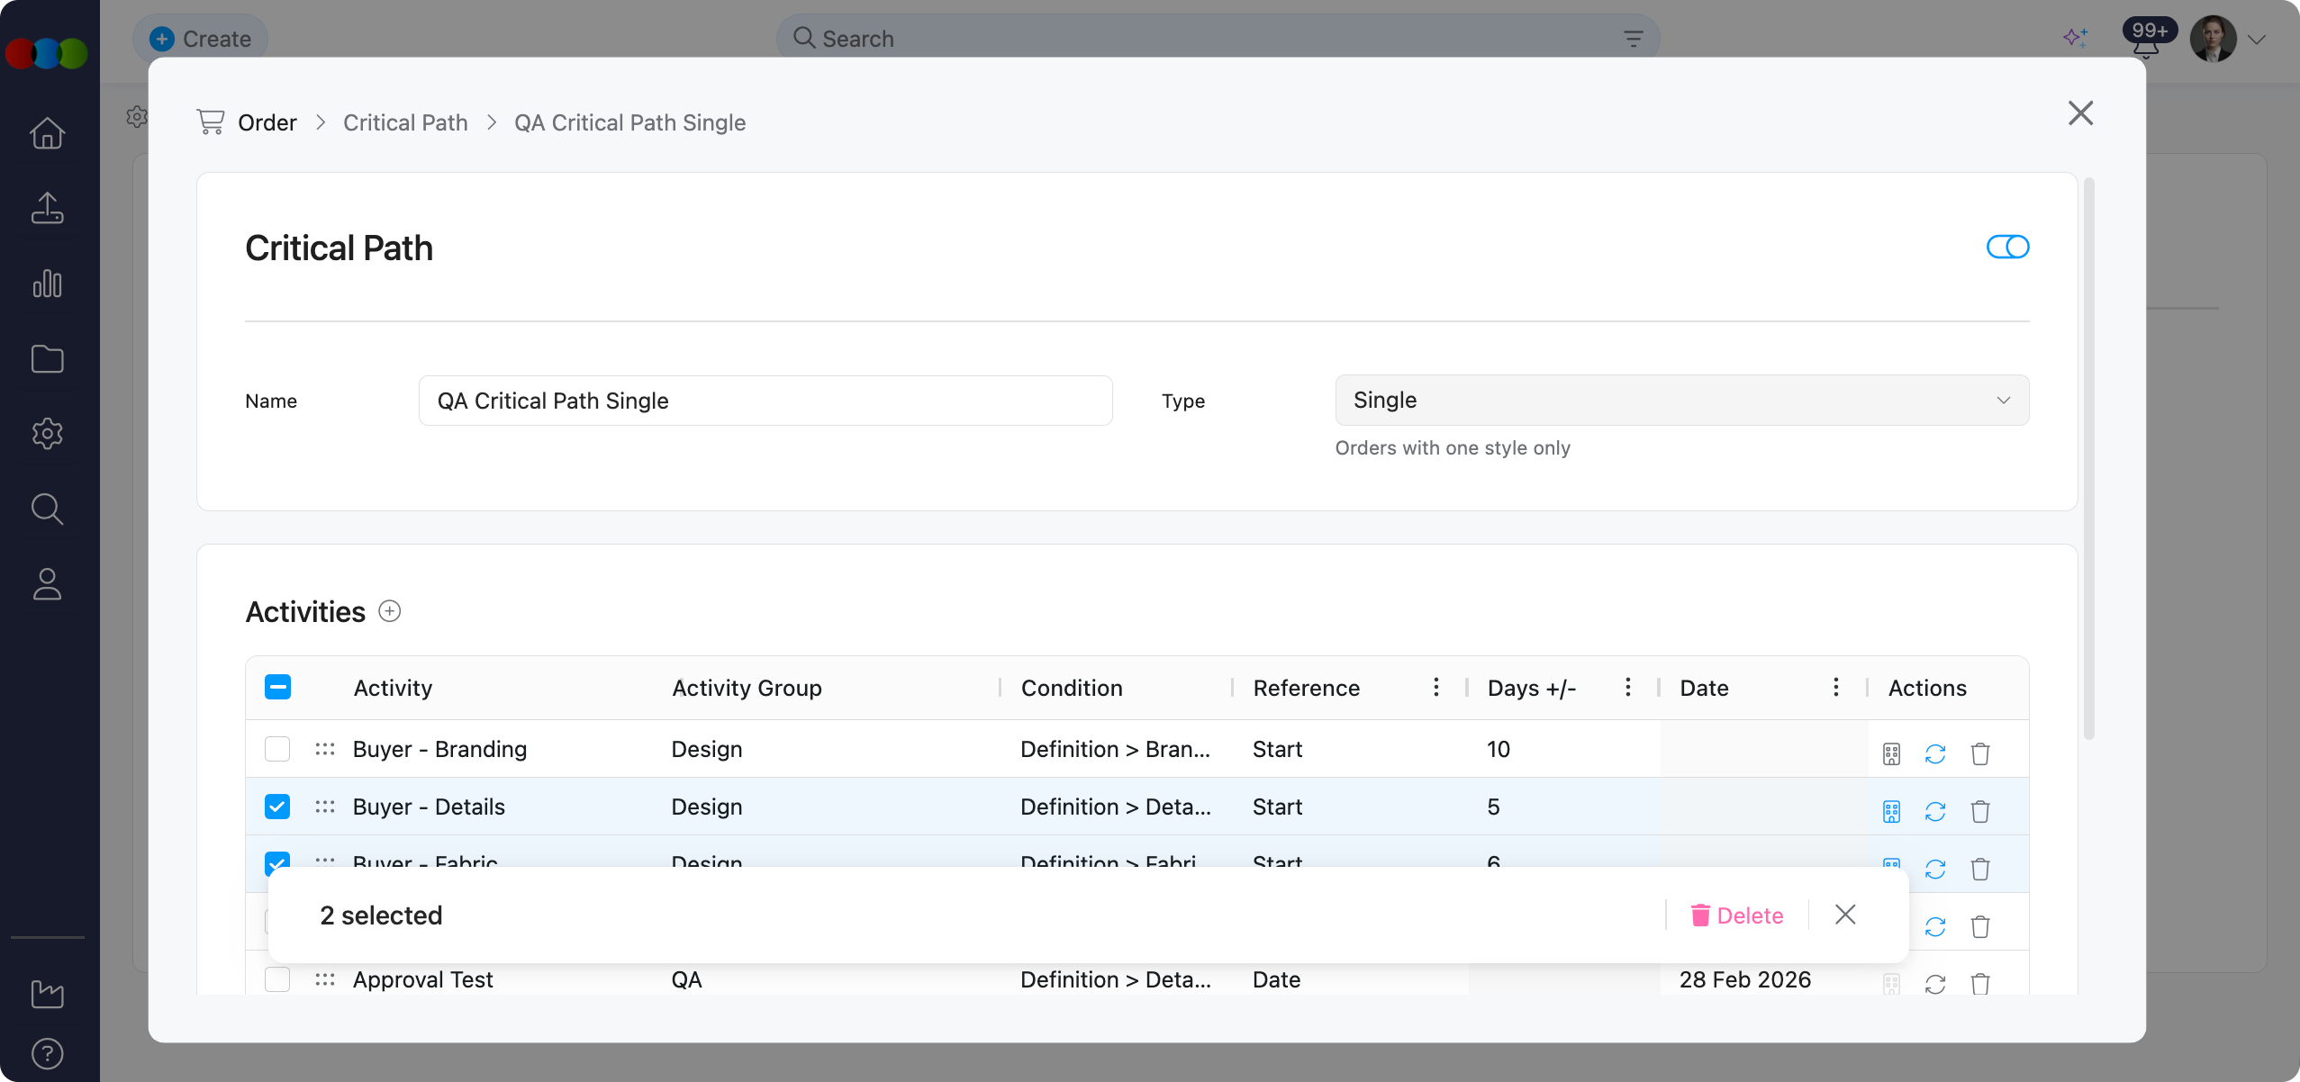Delete the Approval Test row via trash icon
This screenshot has height=1082, width=2300.
1980,982
